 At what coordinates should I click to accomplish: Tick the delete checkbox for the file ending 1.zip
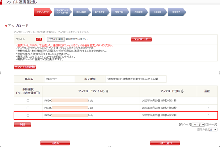[28, 100]
